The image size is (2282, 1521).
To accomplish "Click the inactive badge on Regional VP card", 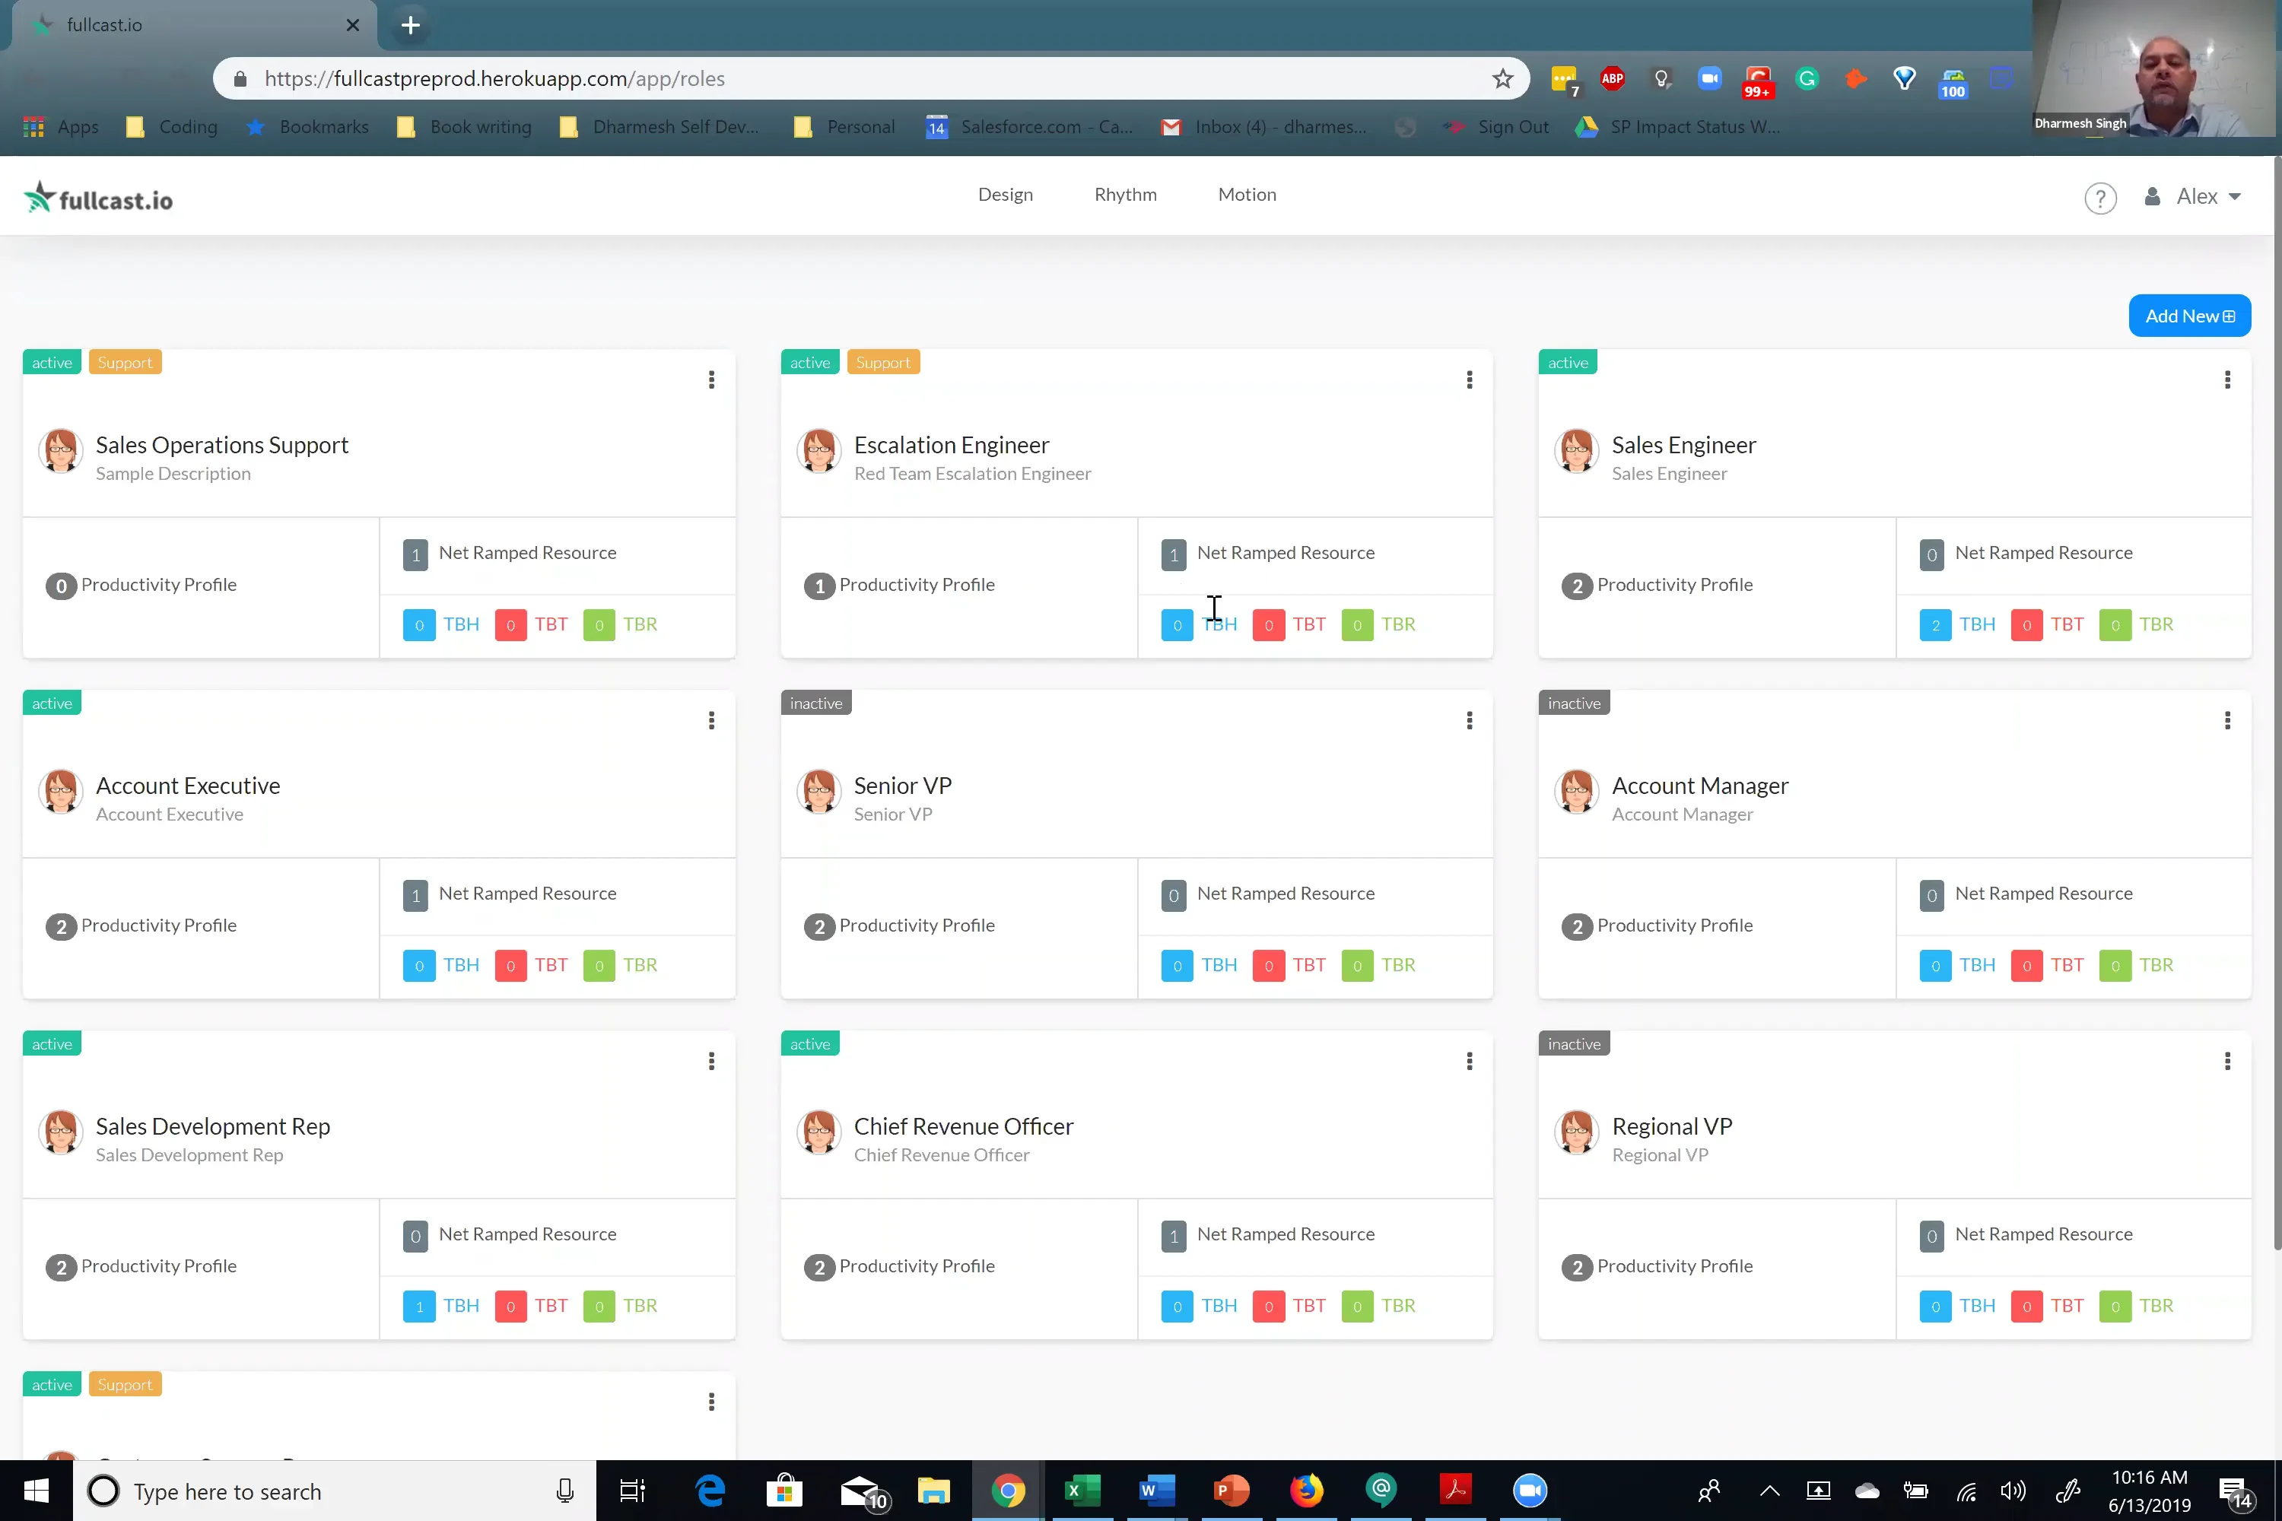I will (1573, 1043).
